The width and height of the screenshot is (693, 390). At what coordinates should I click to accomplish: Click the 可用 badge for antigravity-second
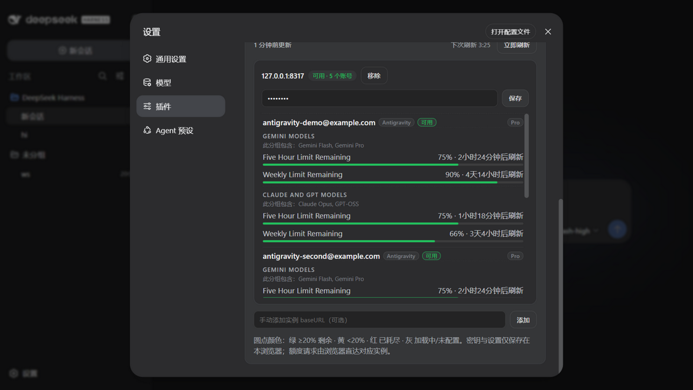pos(432,256)
